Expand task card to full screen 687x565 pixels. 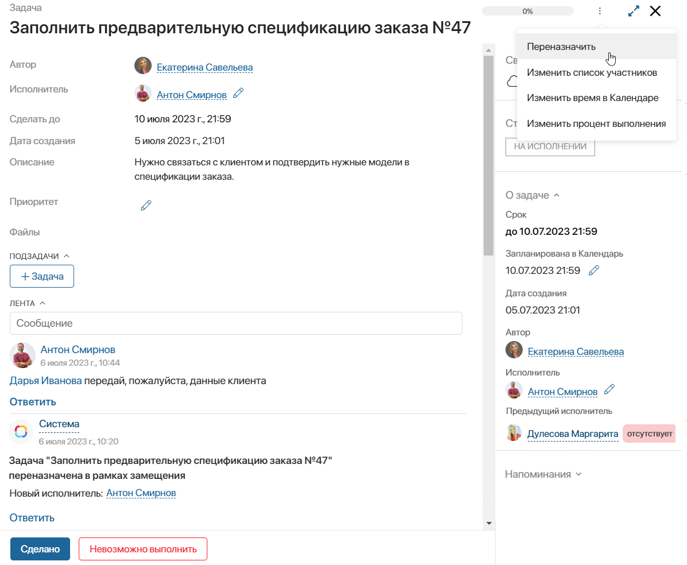[x=634, y=11]
